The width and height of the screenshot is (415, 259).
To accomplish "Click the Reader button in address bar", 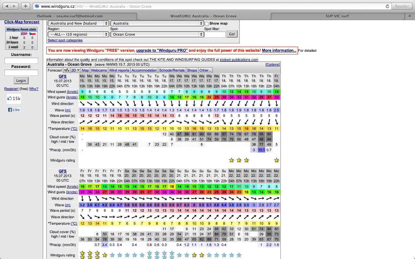I will 402,6.
